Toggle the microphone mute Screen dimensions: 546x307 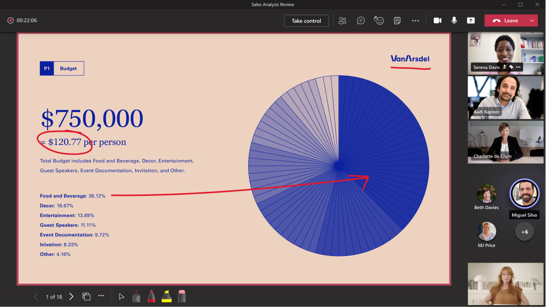(454, 21)
